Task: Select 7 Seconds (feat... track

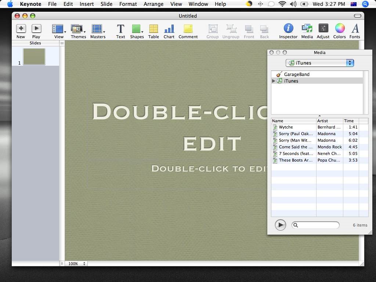Action: [315, 153]
